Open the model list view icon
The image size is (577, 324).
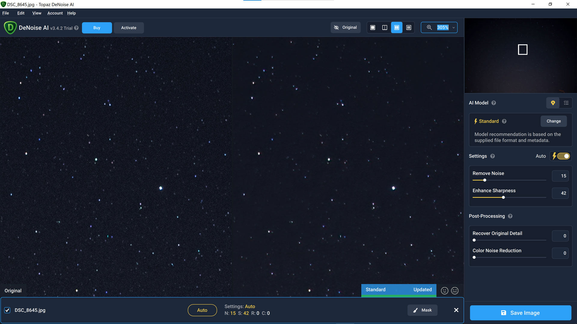566,103
